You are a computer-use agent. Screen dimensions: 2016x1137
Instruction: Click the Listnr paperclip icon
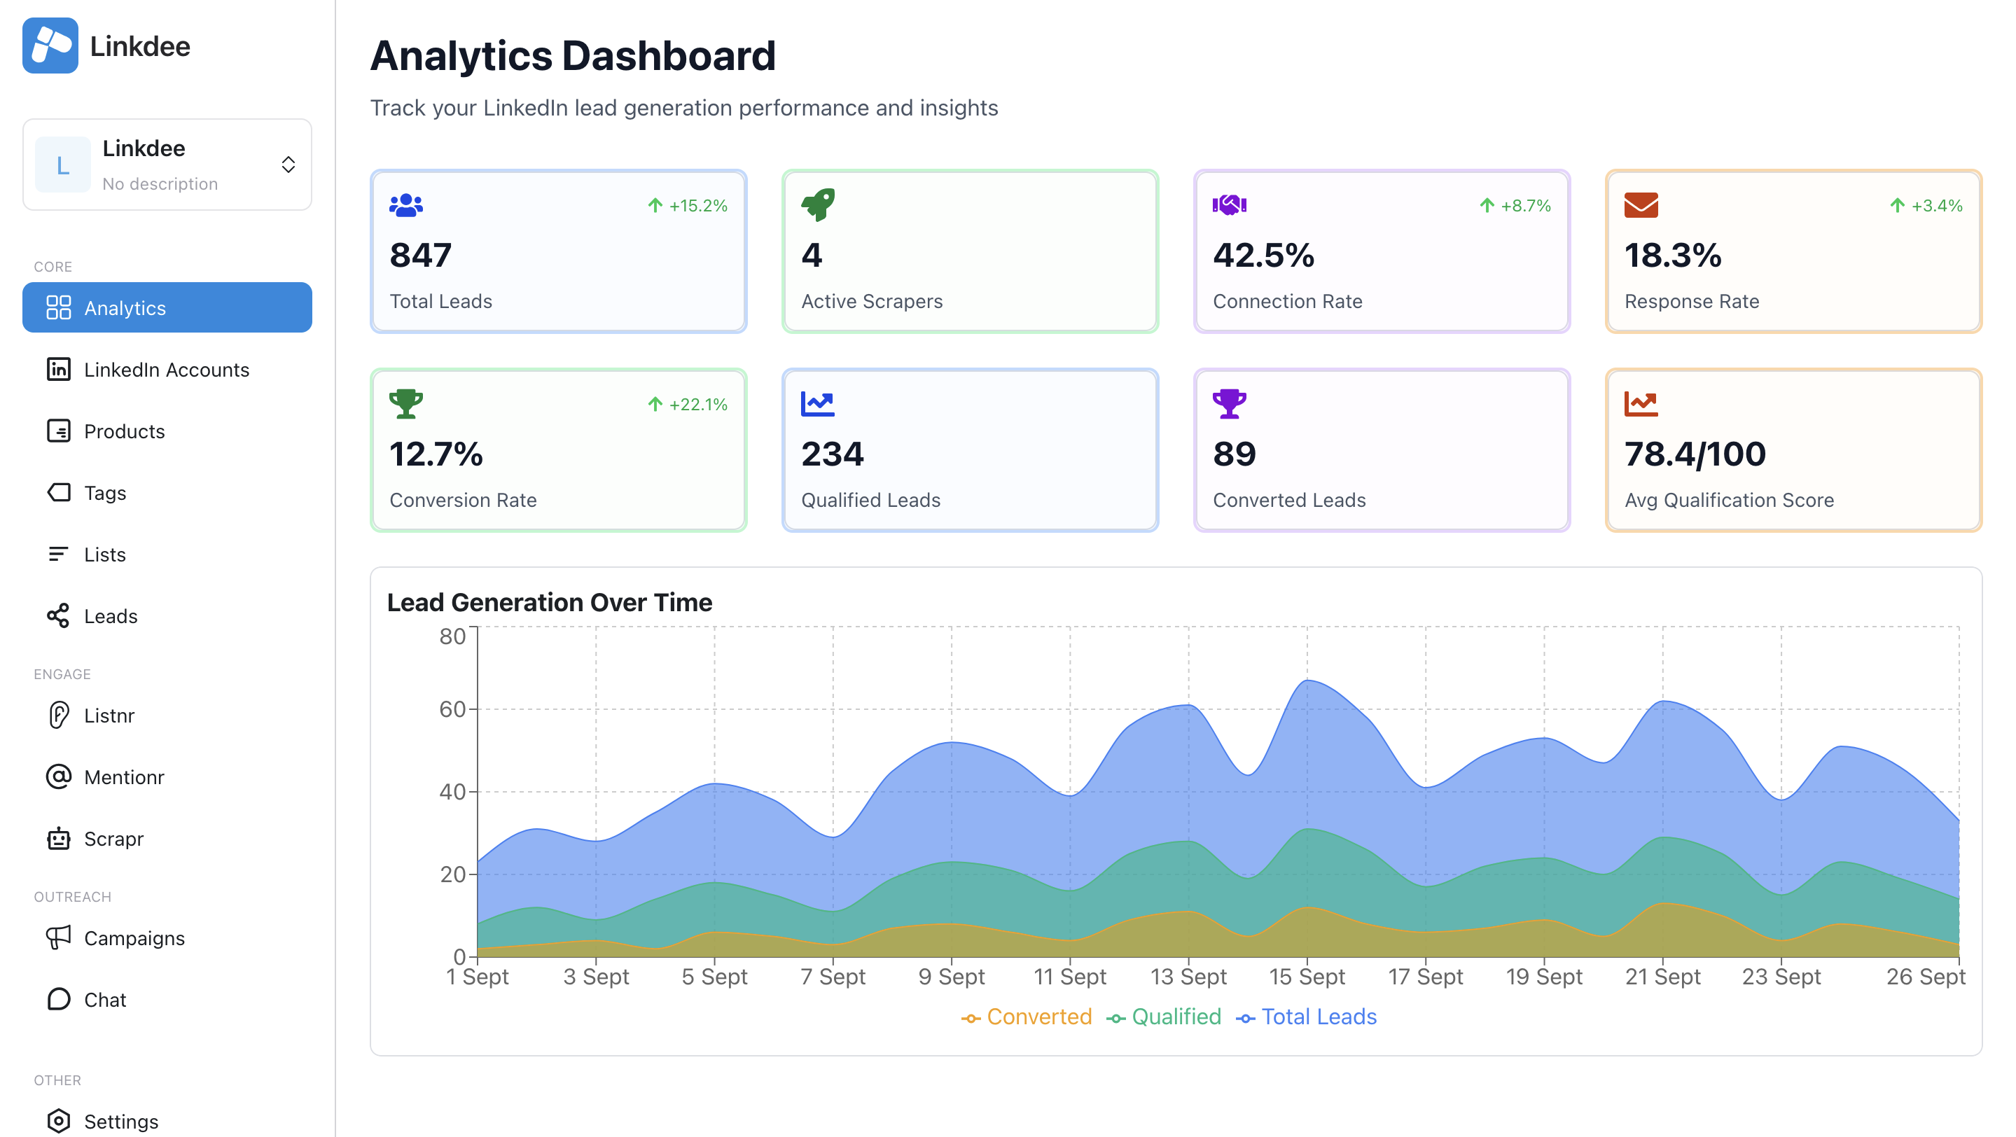click(59, 716)
